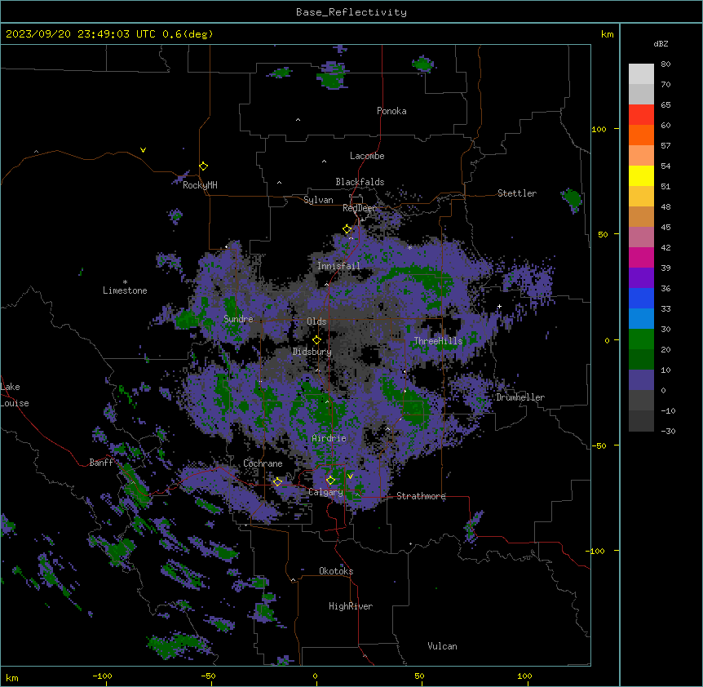
Task: Pick the blue 36-33 dBZ legend swatch
Action: (x=641, y=299)
